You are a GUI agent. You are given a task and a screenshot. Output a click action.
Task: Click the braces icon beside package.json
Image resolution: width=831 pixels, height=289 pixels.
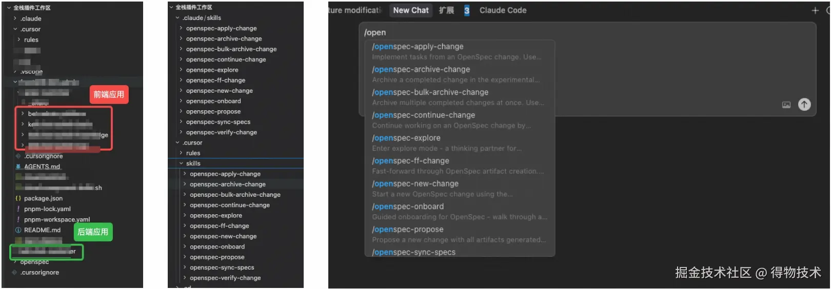(x=18, y=198)
